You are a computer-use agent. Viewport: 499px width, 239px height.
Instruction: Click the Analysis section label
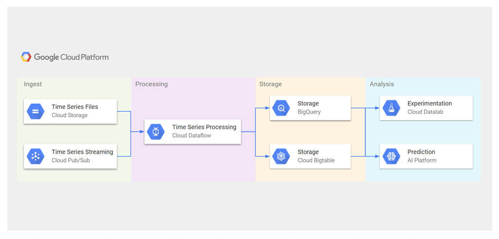coord(382,84)
